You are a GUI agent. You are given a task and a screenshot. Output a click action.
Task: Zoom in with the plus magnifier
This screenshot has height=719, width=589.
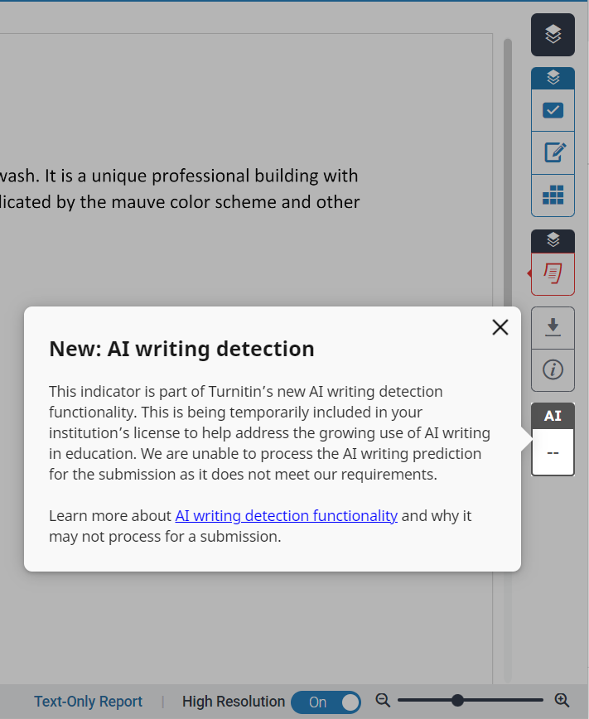click(x=562, y=700)
